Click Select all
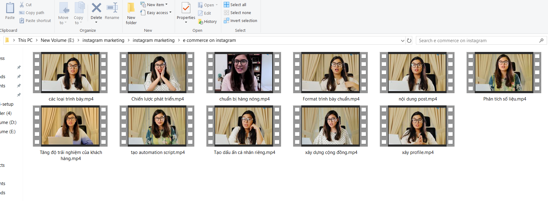The width and height of the screenshot is (548, 201). (235, 5)
